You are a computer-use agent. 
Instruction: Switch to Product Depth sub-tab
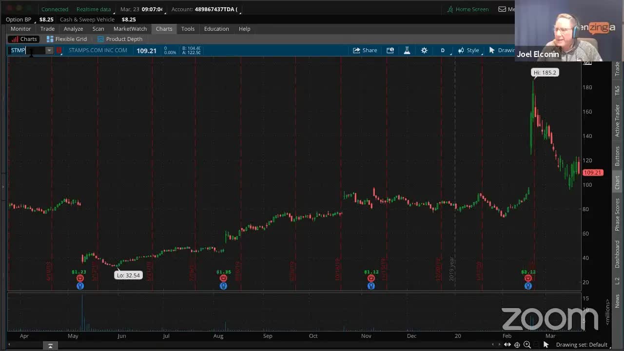(120, 39)
